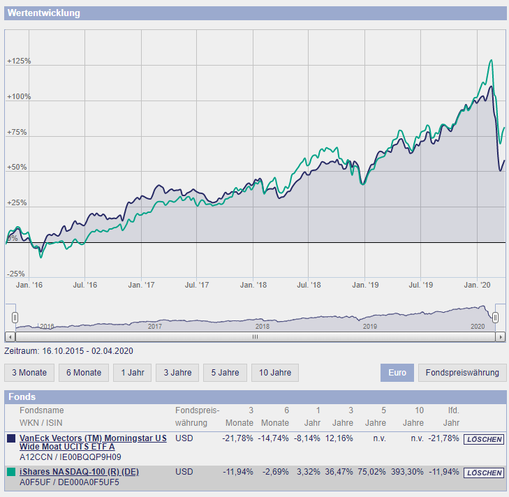Click the +125% axis label
509x497 pixels.
click(19, 61)
